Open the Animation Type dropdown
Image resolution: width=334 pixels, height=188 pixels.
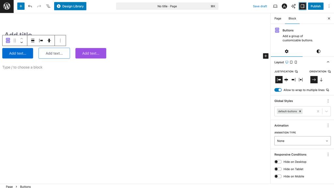(x=302, y=141)
